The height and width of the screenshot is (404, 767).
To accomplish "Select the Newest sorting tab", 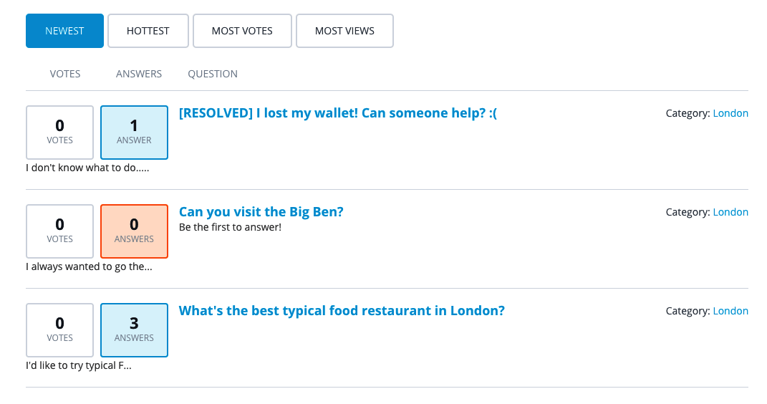I will pyautogui.click(x=64, y=31).
